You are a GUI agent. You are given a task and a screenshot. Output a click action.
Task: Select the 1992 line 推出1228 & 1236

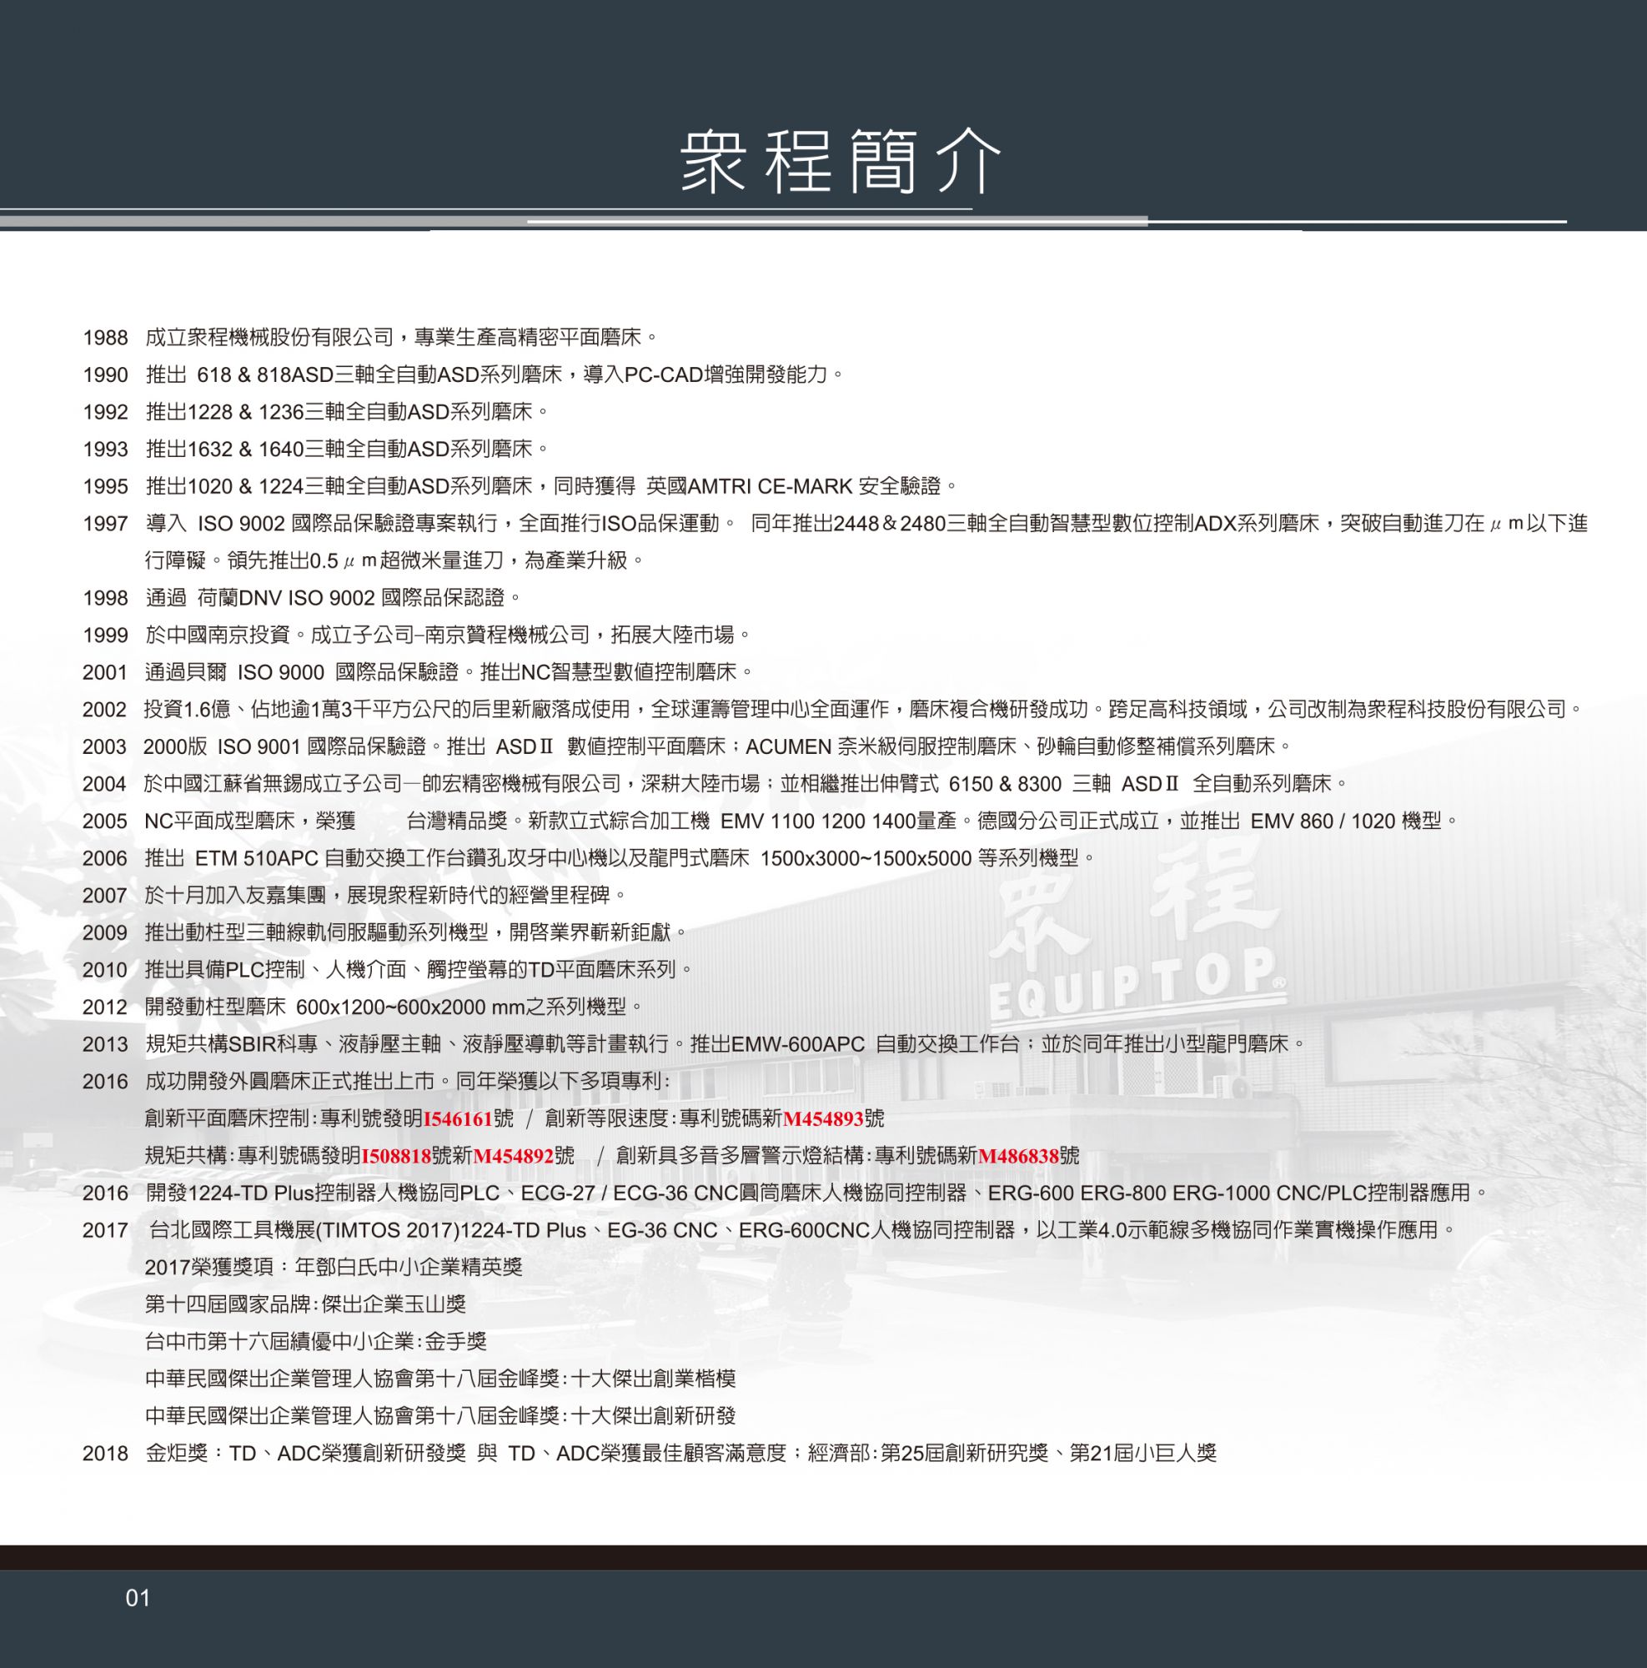[x=316, y=412]
